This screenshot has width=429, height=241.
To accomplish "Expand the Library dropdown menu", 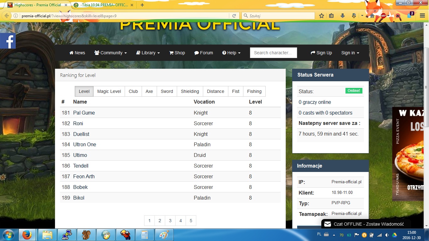I will click(x=148, y=53).
